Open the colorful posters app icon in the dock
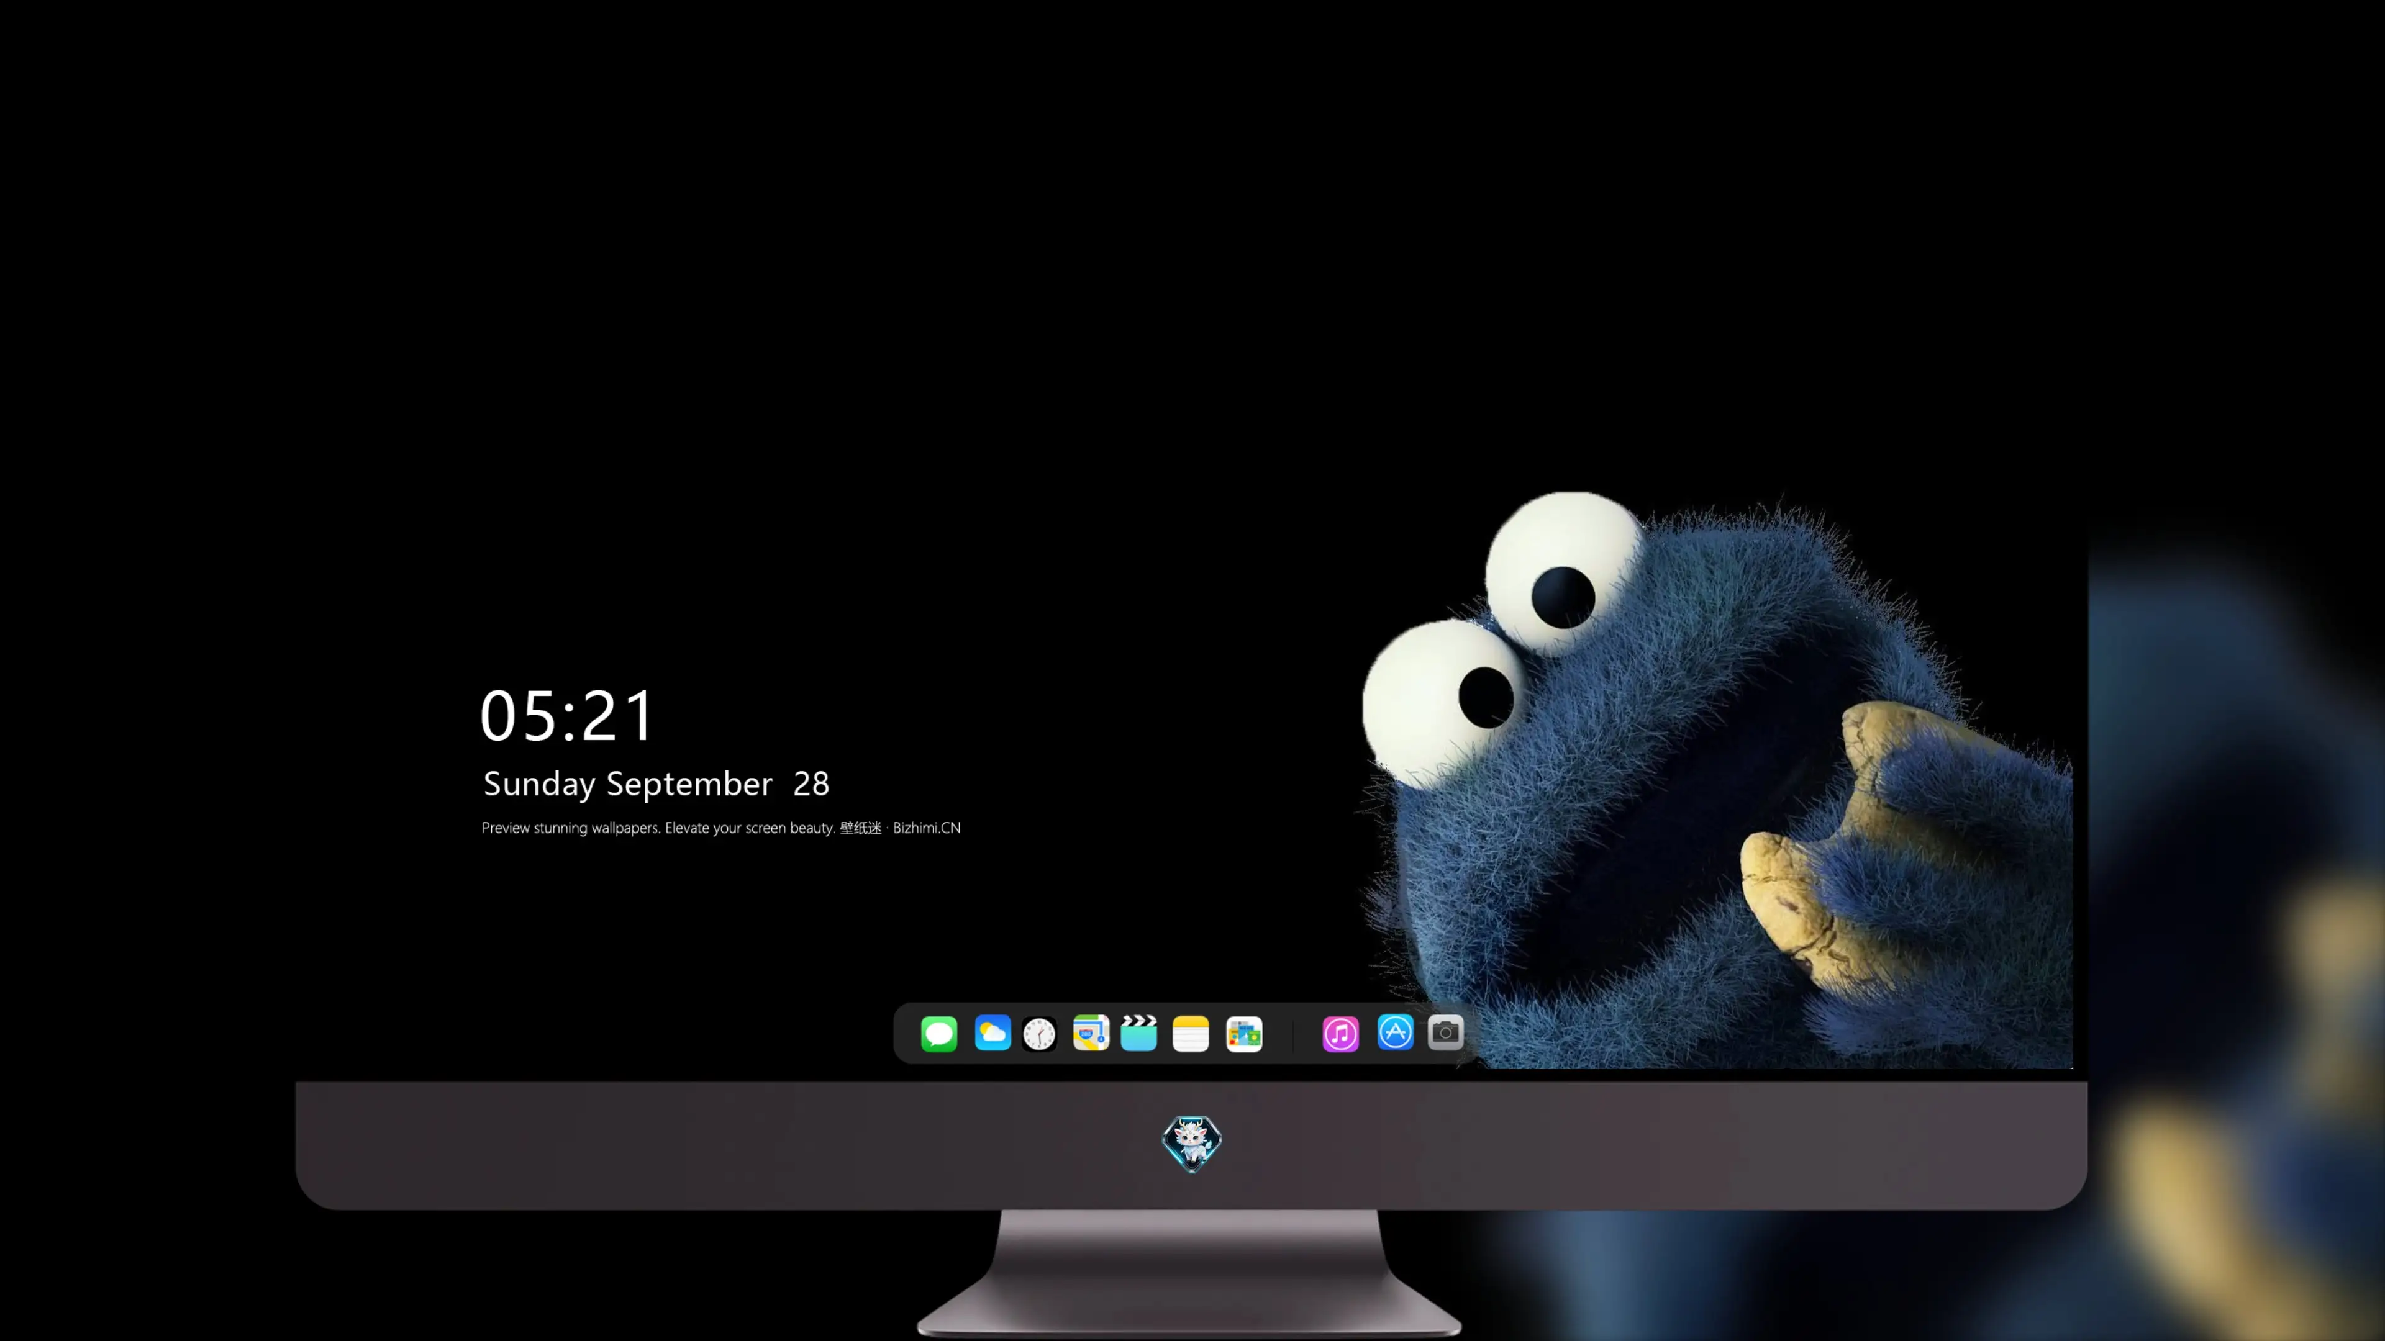2385x1341 pixels. [x=1244, y=1034]
